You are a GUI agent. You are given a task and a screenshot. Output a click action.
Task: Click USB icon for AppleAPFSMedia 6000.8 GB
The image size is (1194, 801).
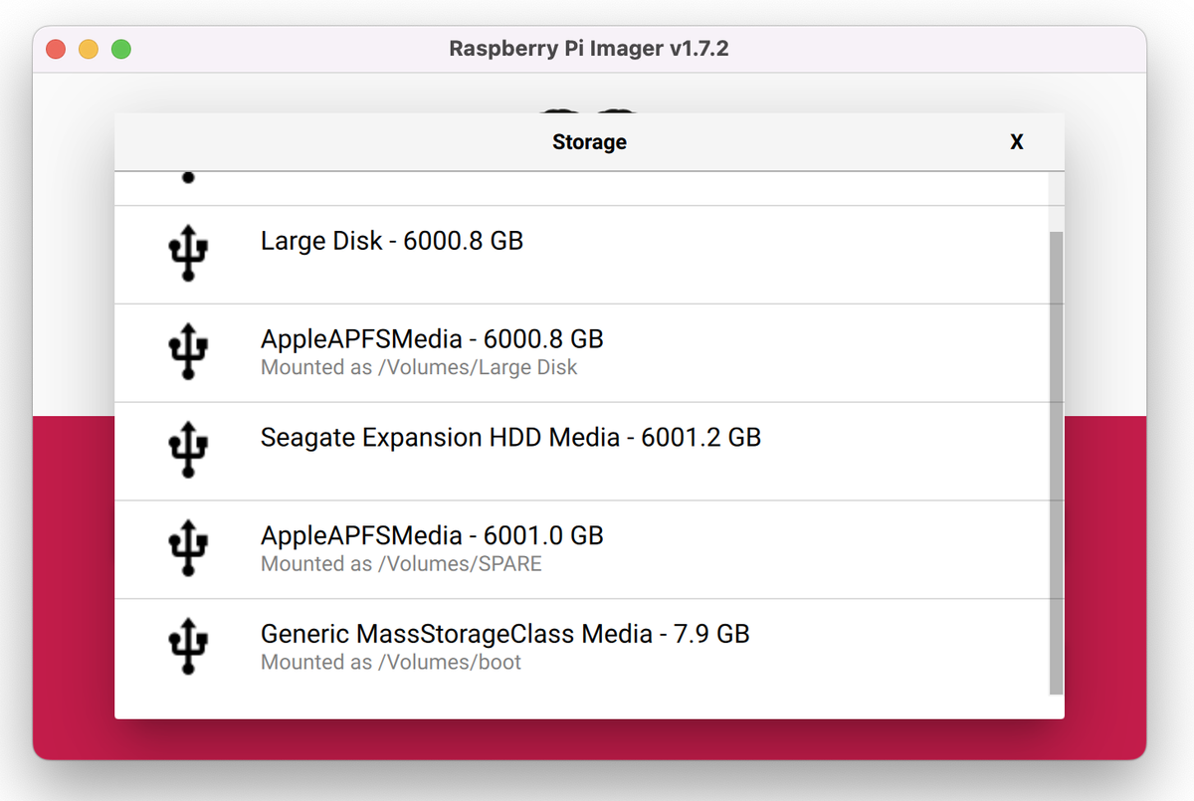188,353
